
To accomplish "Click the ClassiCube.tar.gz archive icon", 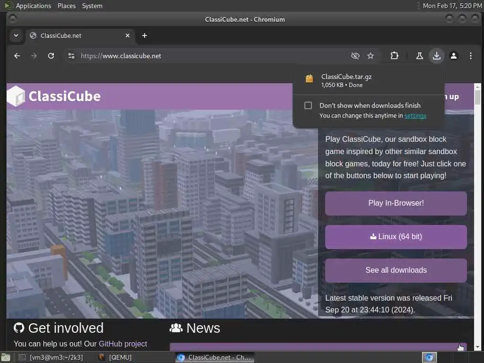I will click(x=309, y=78).
